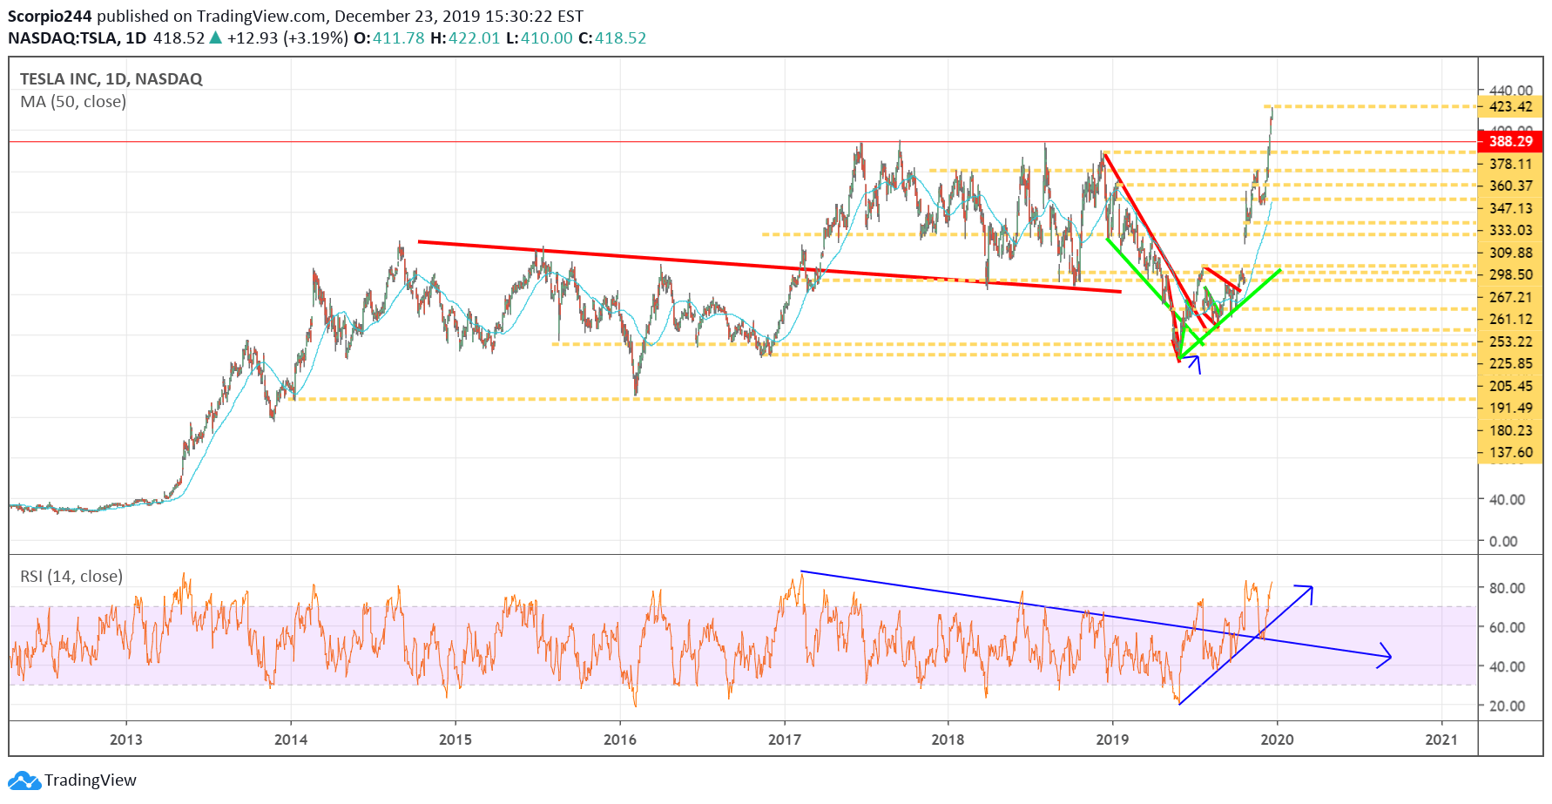Click the 253.22 price level label

point(1510,341)
